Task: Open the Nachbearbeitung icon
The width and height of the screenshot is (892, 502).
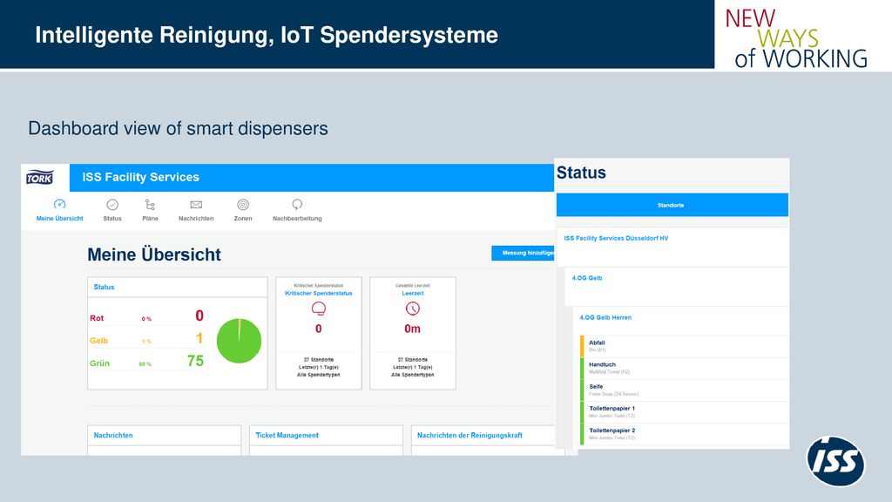Action: tap(297, 204)
